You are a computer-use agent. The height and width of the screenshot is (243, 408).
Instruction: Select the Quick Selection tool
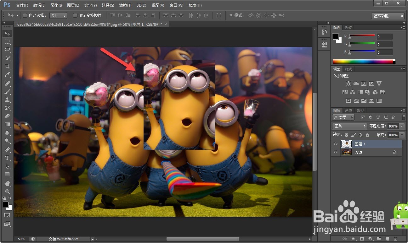pyautogui.click(x=7, y=58)
